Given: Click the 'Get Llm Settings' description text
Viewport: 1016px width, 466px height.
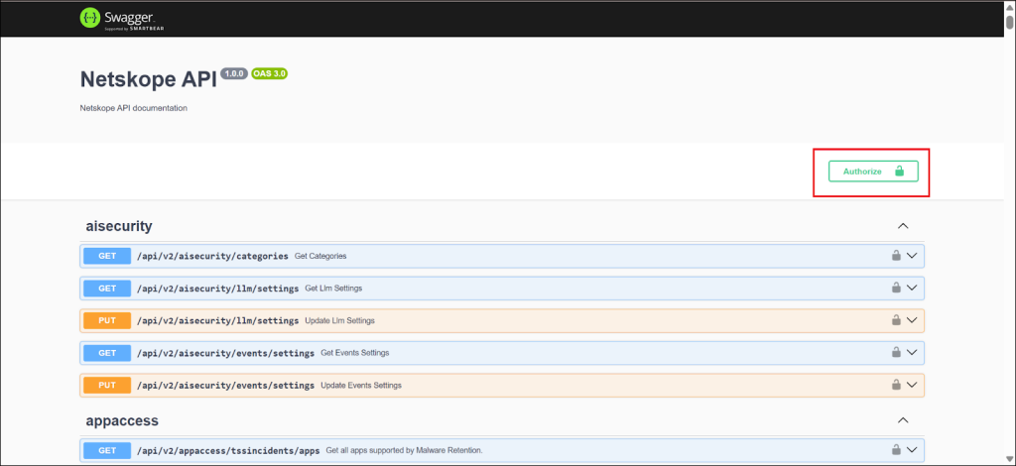Looking at the screenshot, I should click(333, 289).
